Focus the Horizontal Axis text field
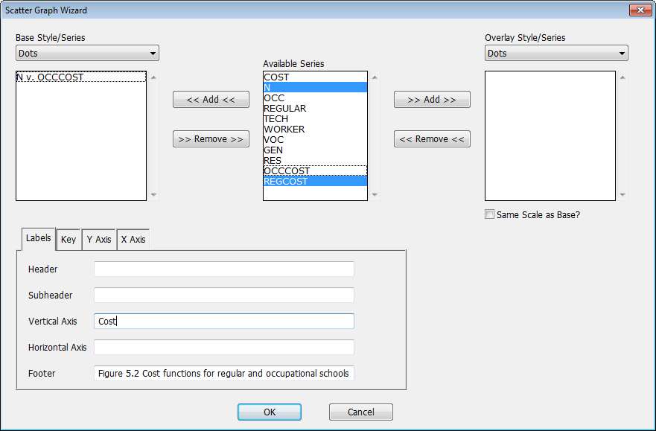Image resolution: width=656 pixels, height=431 pixels. click(223, 348)
